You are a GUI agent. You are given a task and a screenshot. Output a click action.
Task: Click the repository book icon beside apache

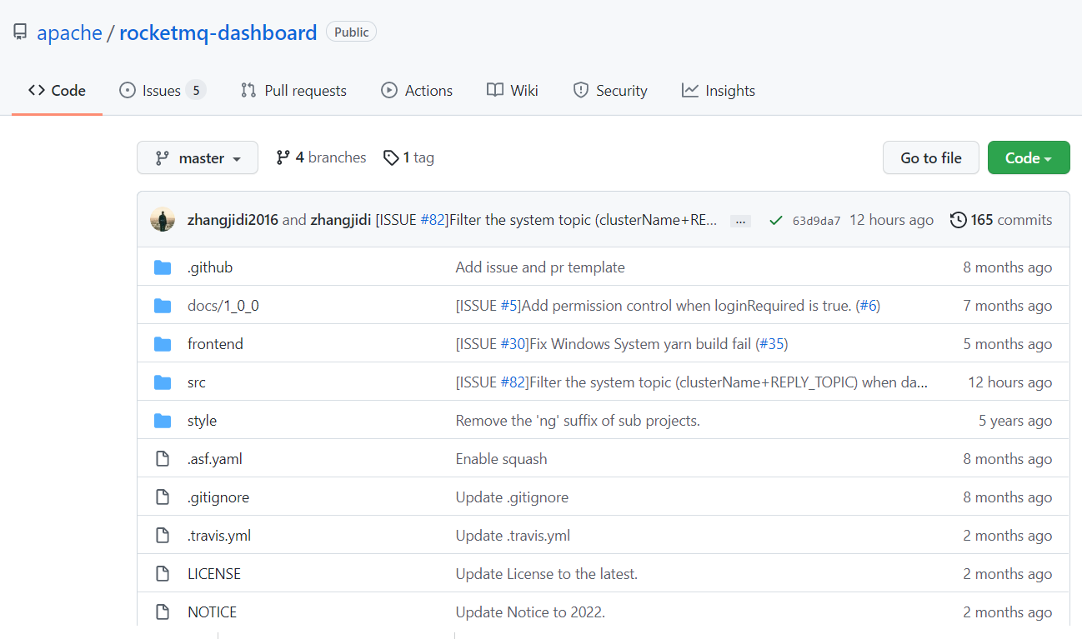pyautogui.click(x=20, y=32)
